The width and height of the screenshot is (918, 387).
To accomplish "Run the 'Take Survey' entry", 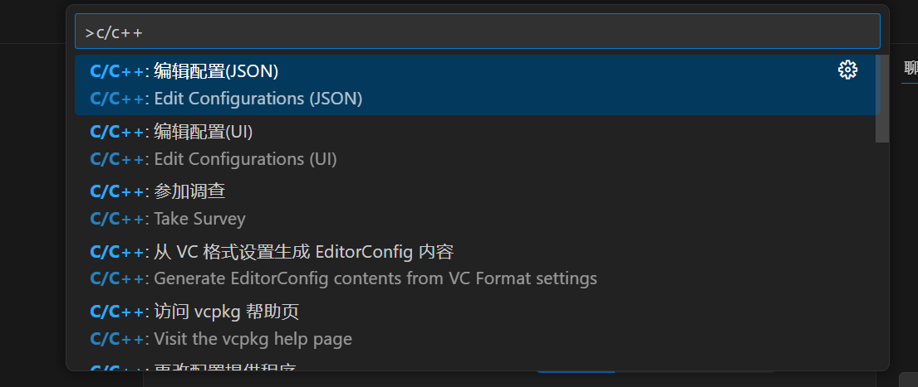I will point(199,219).
